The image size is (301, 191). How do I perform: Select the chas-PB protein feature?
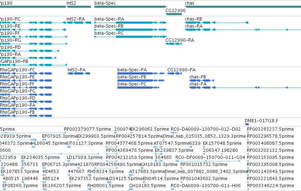202,80
